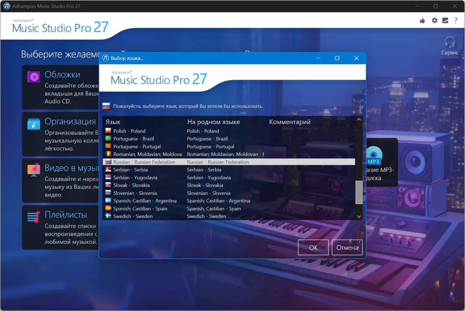The height and width of the screenshot is (311, 465).
Task: Confirm language choice with OK
Action: point(313,247)
